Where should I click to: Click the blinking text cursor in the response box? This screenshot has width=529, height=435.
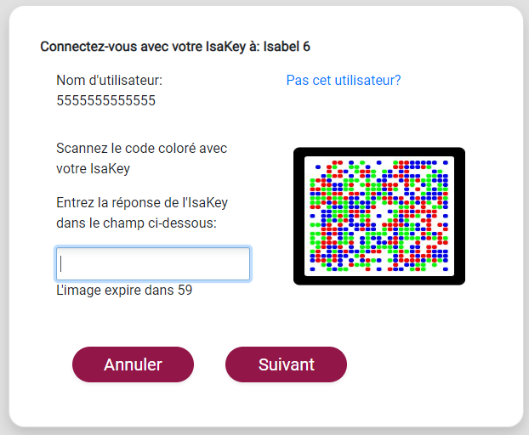click(x=60, y=264)
